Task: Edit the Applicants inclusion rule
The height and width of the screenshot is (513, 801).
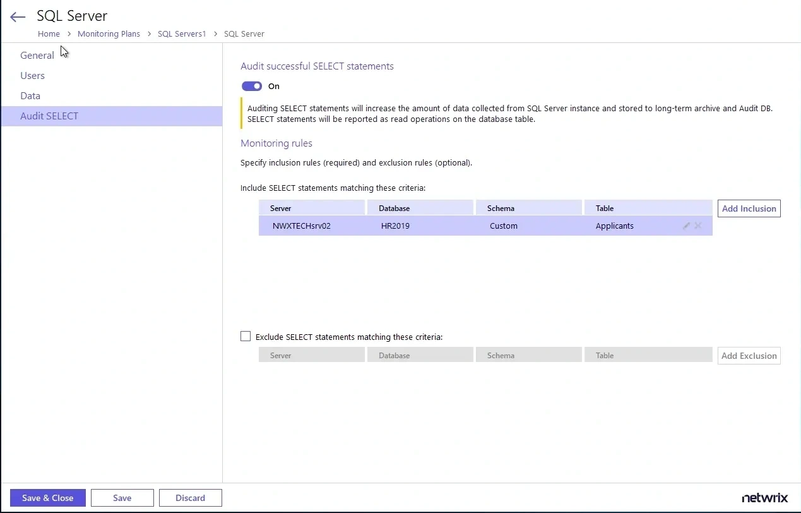Action: 686,226
